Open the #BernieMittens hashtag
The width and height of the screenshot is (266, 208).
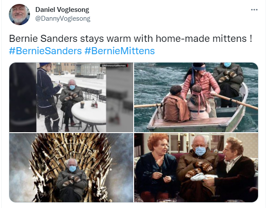(x=120, y=51)
